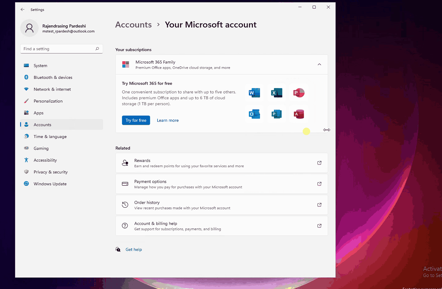The width and height of the screenshot is (442, 289).
Task: Open Account & billing help external icon
Action: click(319, 226)
